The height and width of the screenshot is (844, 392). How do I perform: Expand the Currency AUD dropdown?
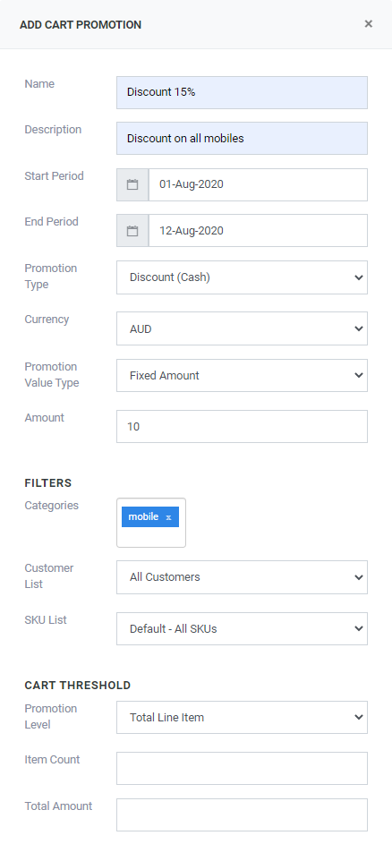point(242,328)
